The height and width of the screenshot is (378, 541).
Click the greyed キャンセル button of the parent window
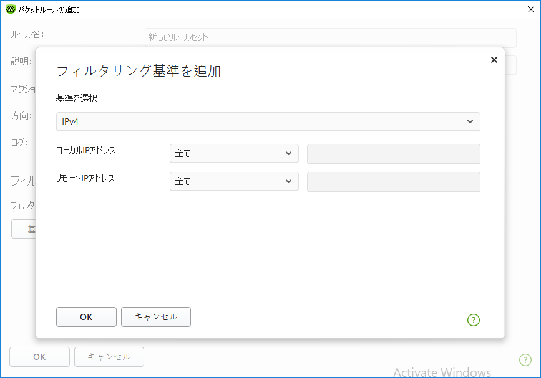click(x=109, y=357)
